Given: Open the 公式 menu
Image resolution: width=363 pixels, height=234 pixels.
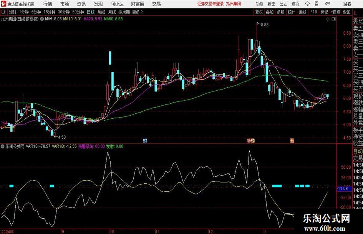Looking at the screenshot, I should click(283, 4).
